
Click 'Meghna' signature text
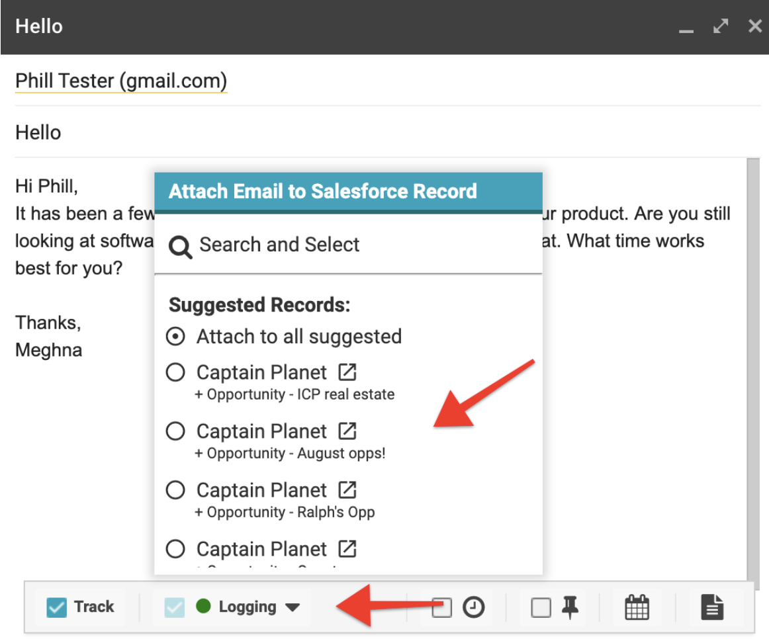[48, 350]
